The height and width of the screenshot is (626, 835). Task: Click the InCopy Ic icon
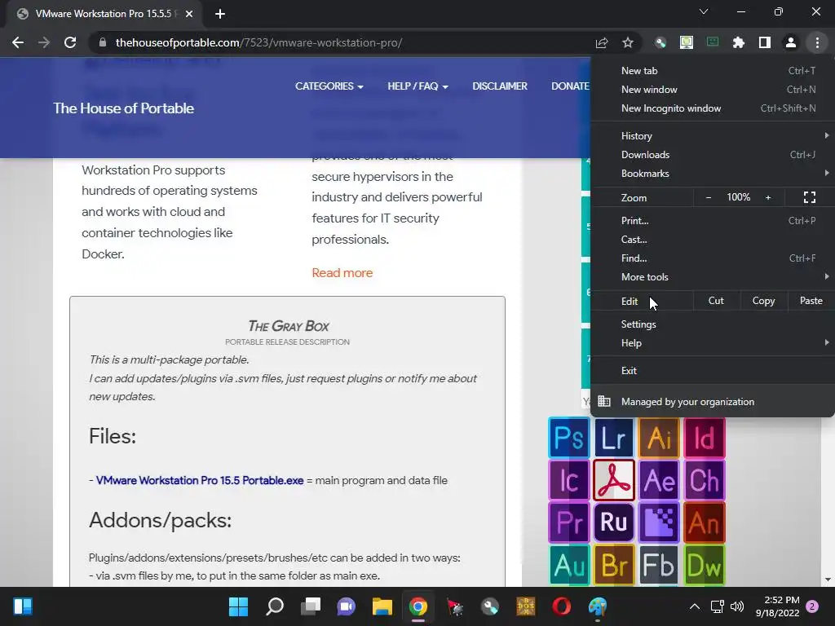tap(568, 480)
